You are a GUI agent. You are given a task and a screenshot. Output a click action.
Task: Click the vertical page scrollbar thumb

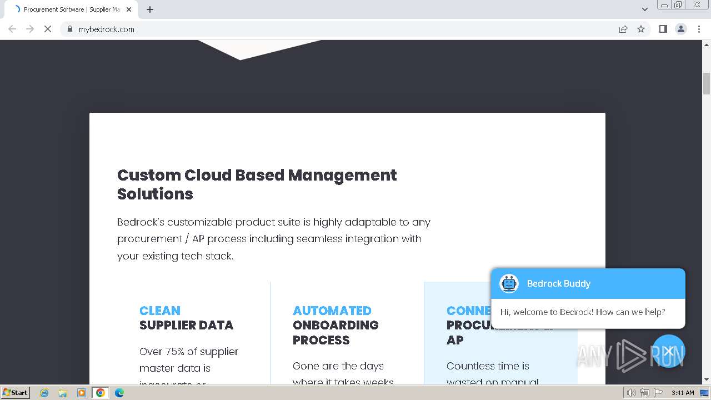click(x=707, y=84)
